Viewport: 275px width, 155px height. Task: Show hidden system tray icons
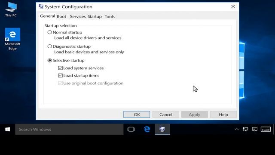click(x=237, y=129)
